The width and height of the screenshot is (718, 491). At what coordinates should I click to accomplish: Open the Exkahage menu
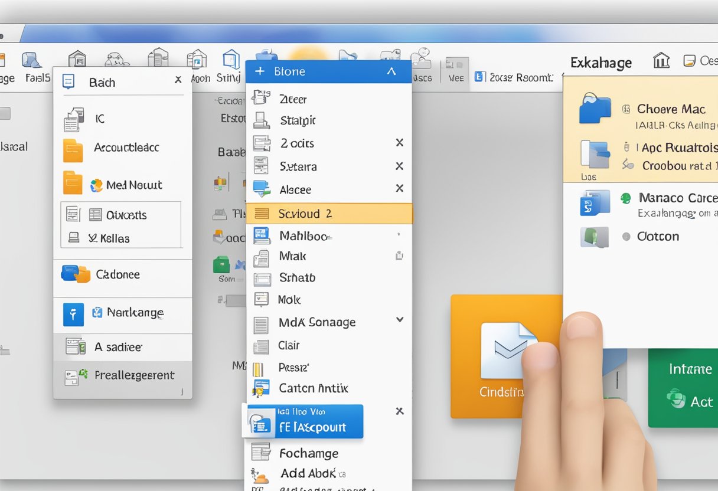(x=601, y=63)
